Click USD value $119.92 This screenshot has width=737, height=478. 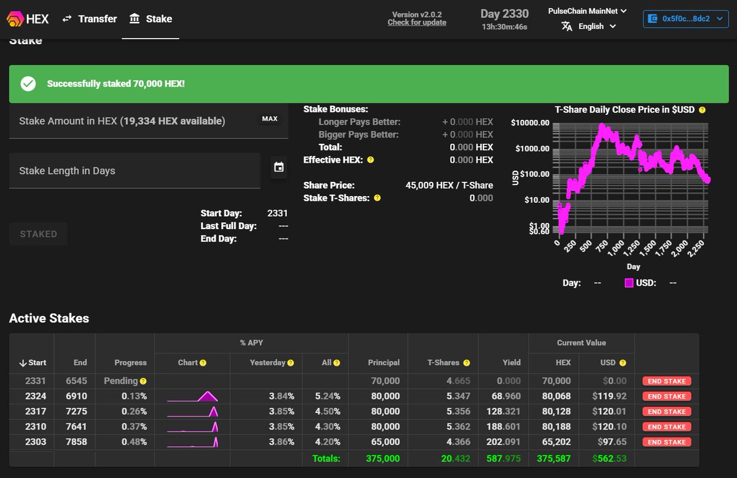coord(609,396)
